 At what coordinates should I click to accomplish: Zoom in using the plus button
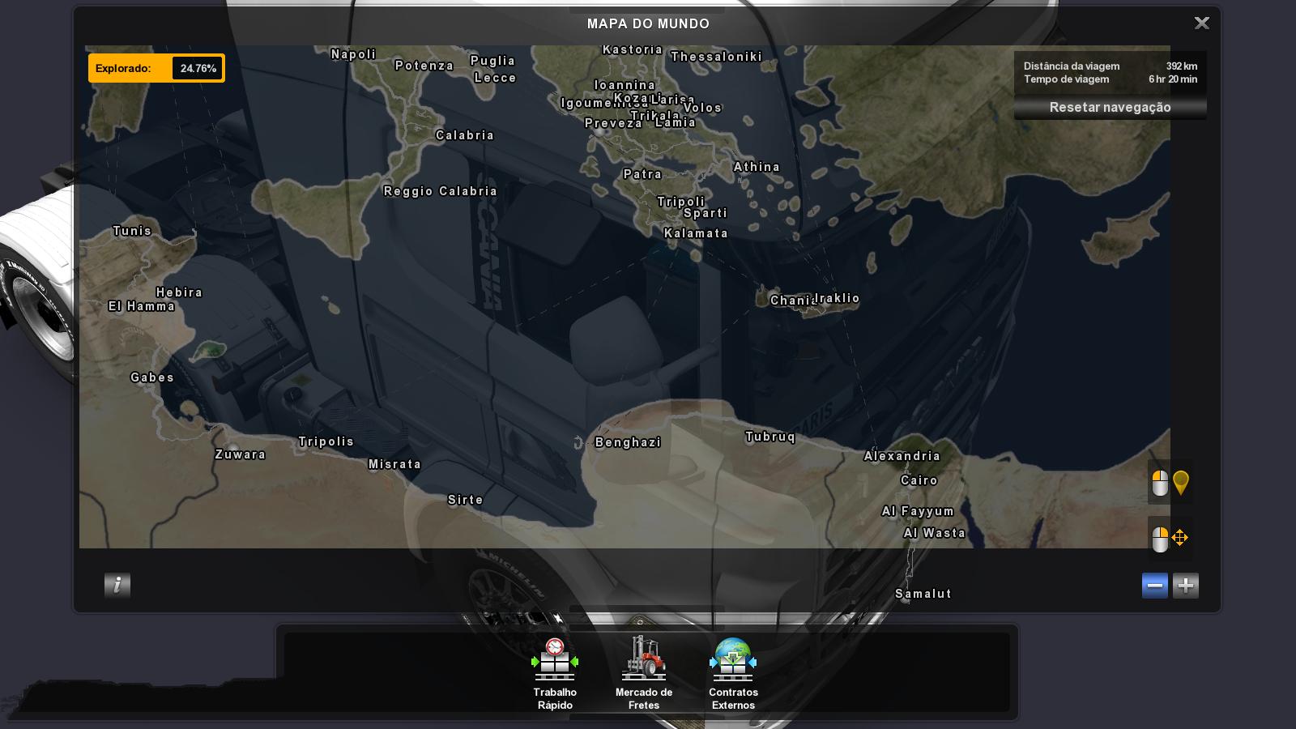pyautogui.click(x=1186, y=586)
